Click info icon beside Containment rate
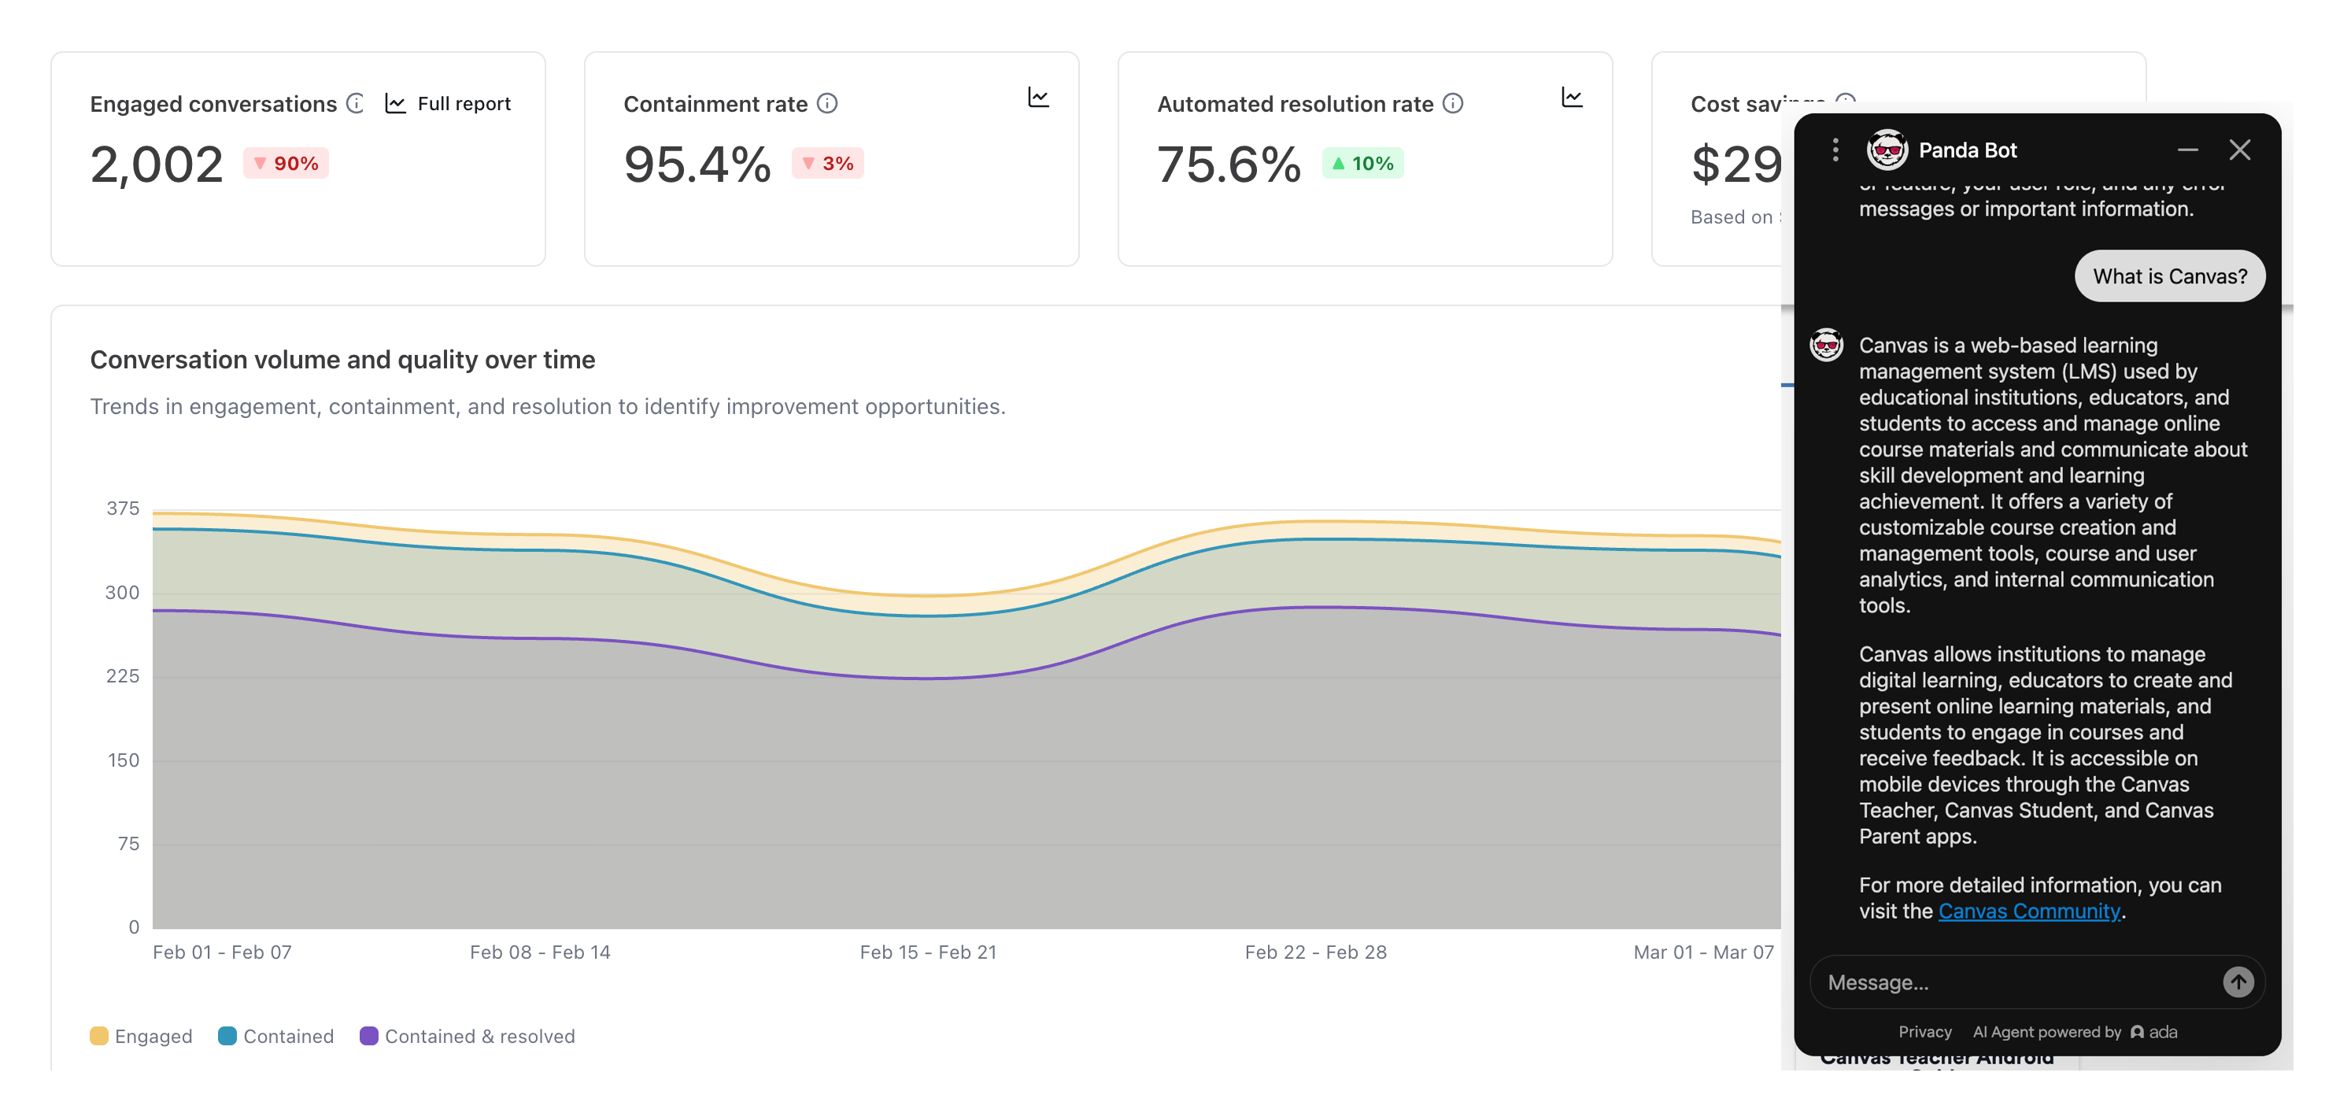Image resolution: width=2325 pixels, height=1102 pixels. click(826, 104)
